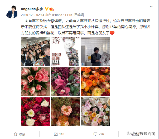This screenshot has width=159, height=139.
Task: Click the star favorite icon
Action: tap(16, 134)
